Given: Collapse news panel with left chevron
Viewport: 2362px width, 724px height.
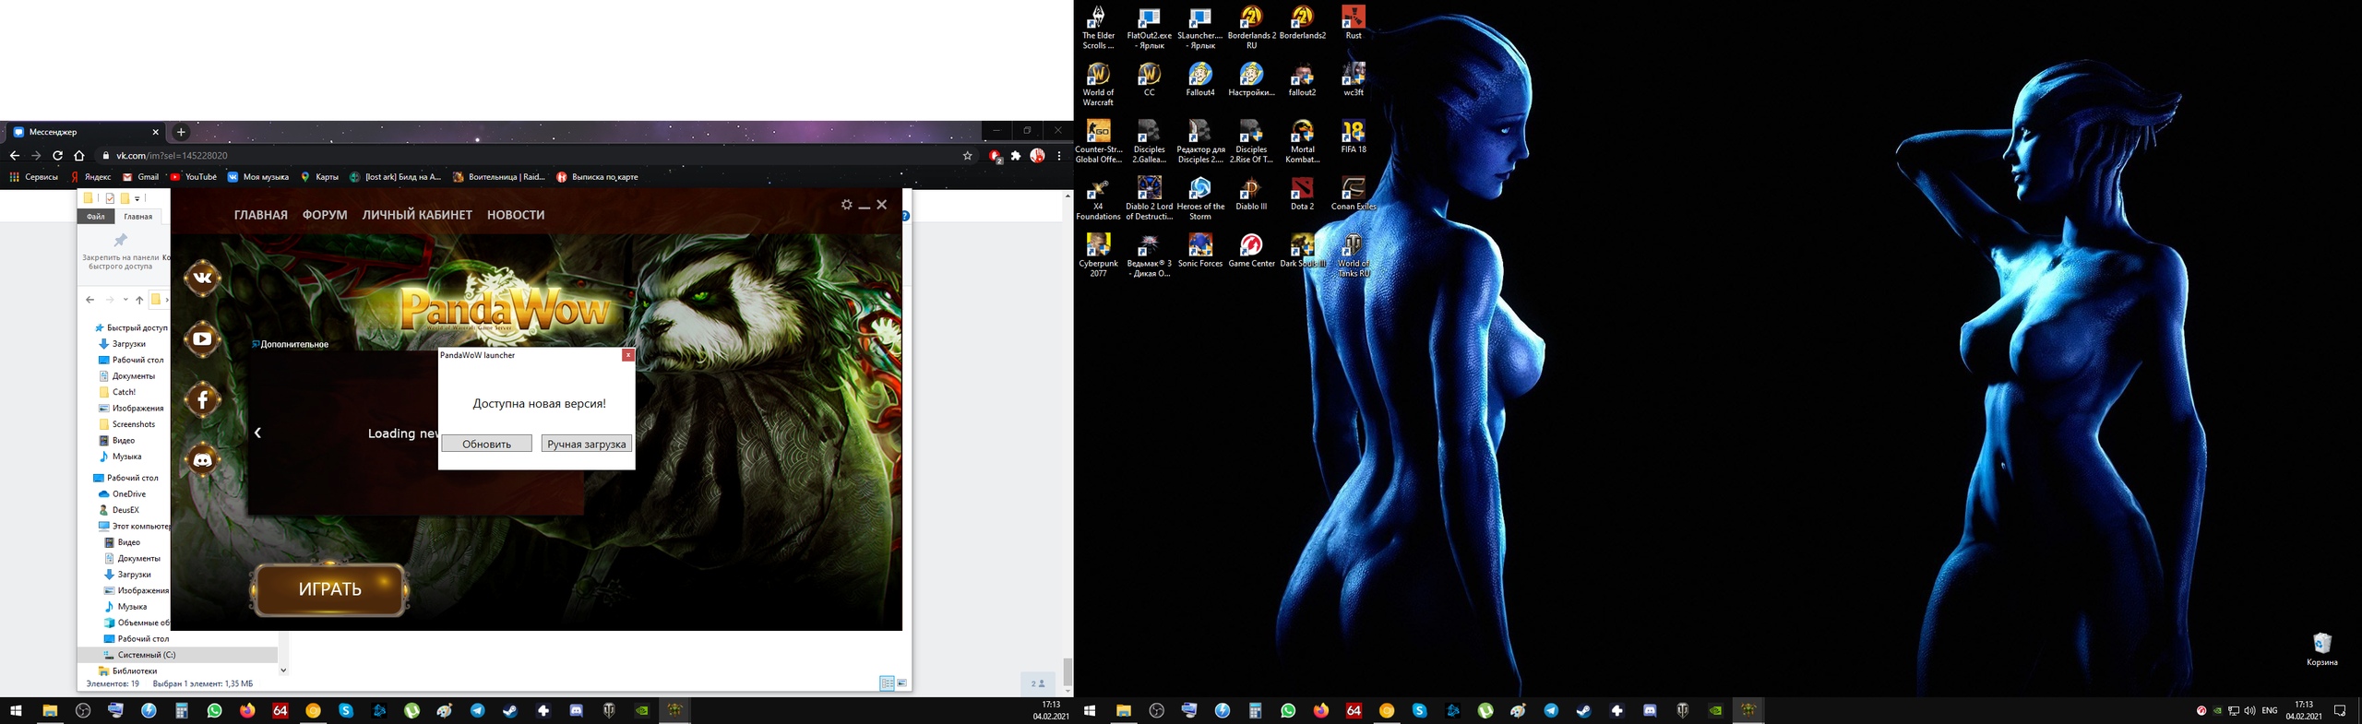Looking at the screenshot, I should 258,433.
